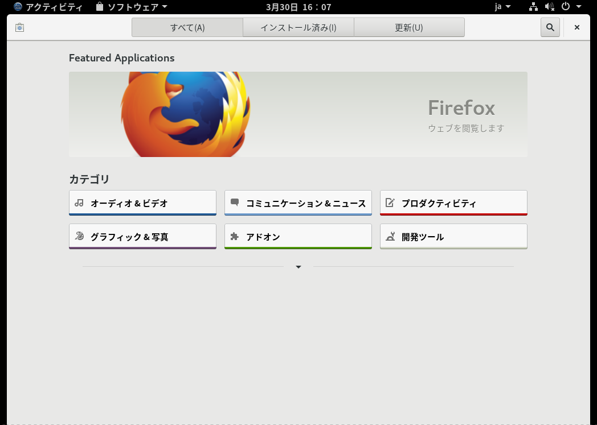Click the Firefox featured banner
597x425 pixels.
298,114
